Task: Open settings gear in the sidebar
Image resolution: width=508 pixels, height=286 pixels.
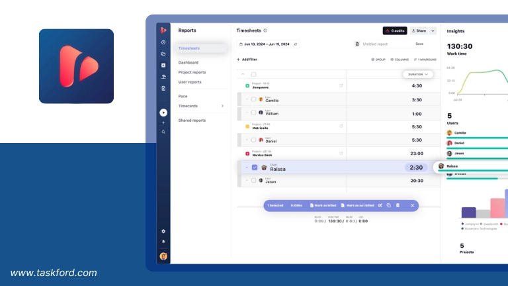Action: click(x=163, y=231)
